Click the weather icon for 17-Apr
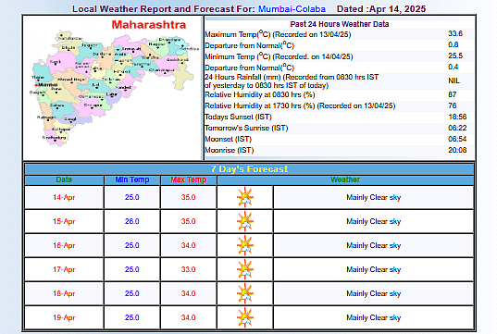Viewport: 497px width, 334px height. coord(245,269)
